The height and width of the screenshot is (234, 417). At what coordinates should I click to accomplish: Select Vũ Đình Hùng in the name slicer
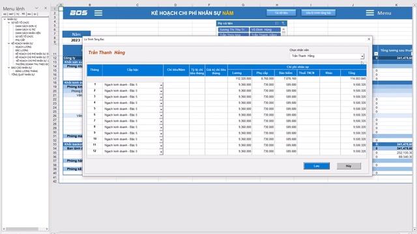(265, 30)
